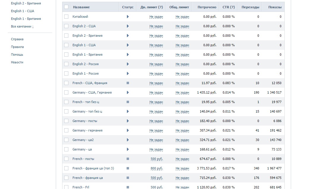Expand Все кампании list in sidebar
310x189 pixels.
click(22, 26)
